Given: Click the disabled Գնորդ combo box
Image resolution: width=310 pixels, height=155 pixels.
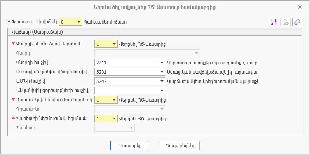Looking at the screenshot, I should [x=147, y=53].
